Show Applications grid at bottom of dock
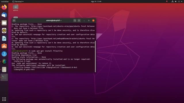 4,99
